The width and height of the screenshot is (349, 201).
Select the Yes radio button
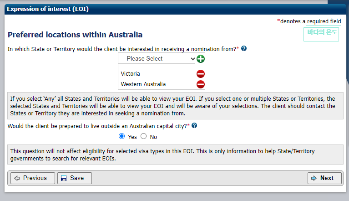click(121, 136)
